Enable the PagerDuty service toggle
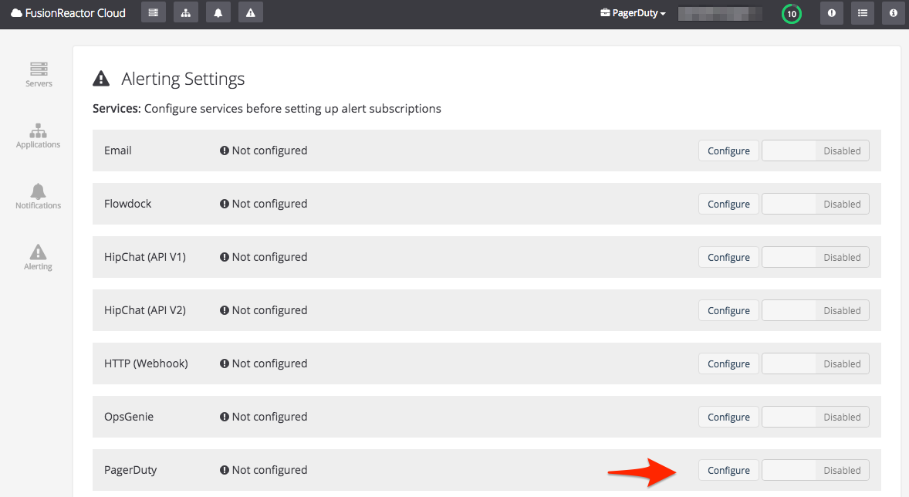This screenshot has width=909, height=497. [815, 470]
